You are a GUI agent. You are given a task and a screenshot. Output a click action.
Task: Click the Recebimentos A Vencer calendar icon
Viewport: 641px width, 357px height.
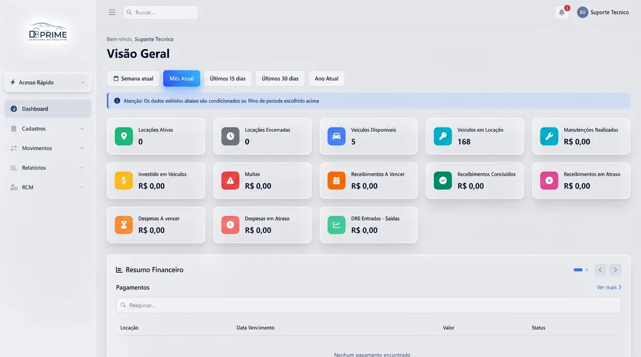point(337,180)
